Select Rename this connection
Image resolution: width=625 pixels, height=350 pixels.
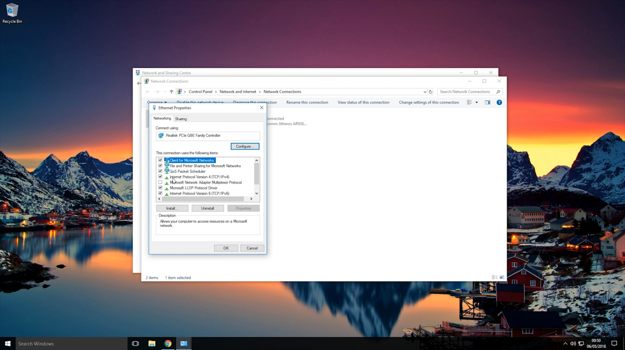[x=307, y=103]
